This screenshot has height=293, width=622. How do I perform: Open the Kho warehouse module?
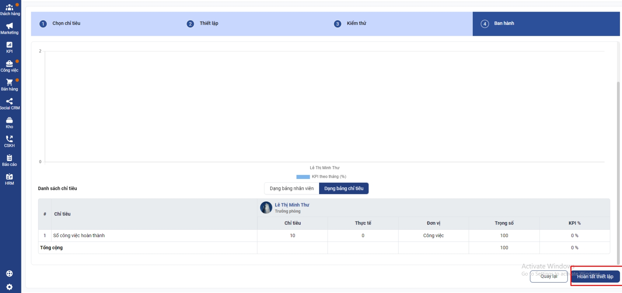click(9, 123)
